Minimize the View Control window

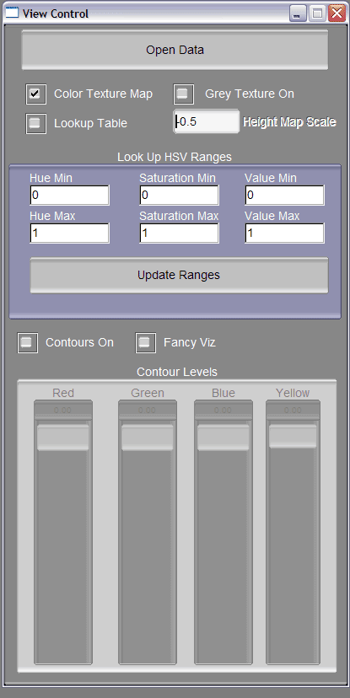pos(297,13)
